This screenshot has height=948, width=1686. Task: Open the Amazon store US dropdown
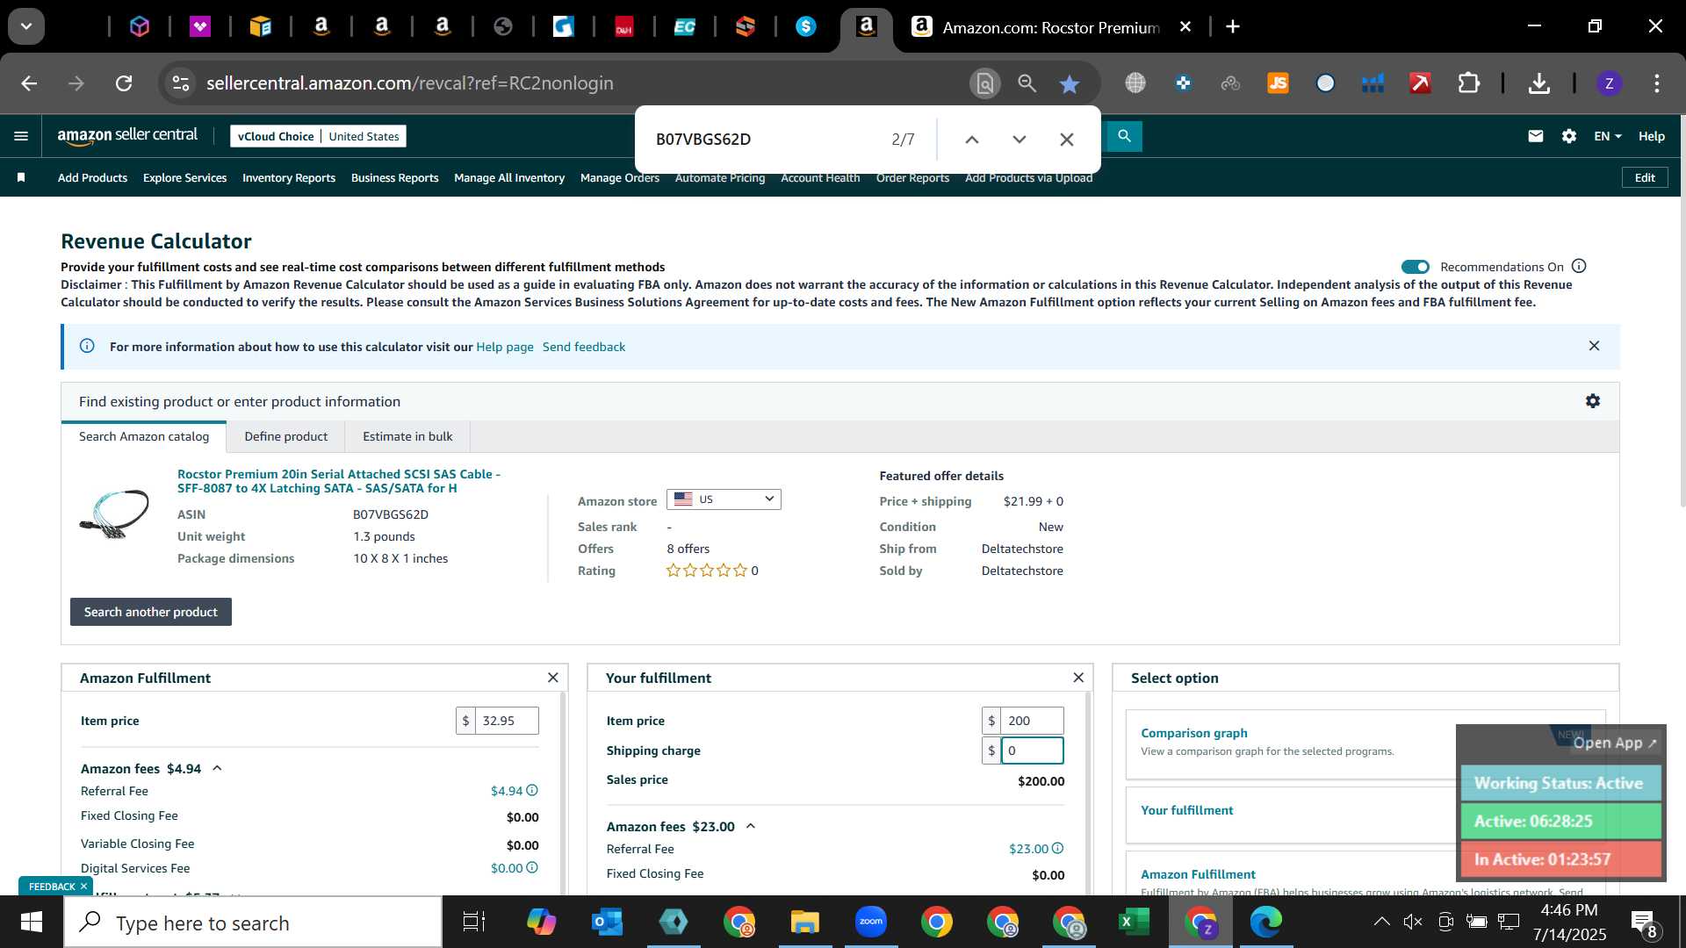coord(724,499)
